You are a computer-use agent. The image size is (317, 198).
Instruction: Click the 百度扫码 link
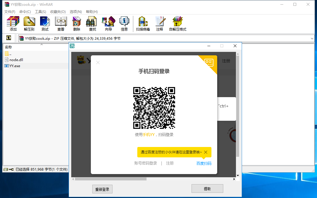204,163
